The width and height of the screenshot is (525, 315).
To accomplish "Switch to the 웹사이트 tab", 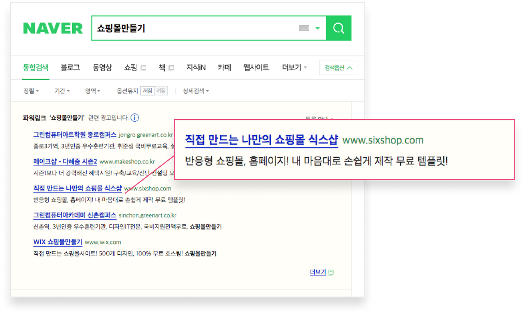I will pyautogui.click(x=256, y=68).
